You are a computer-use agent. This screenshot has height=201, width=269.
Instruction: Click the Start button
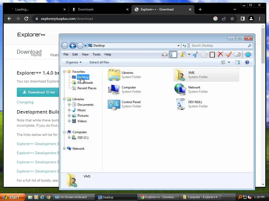click(x=12, y=197)
